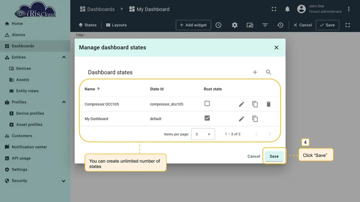Toggle root state checkbox for My Dashboard
The image size is (360, 202).
[x=207, y=118]
